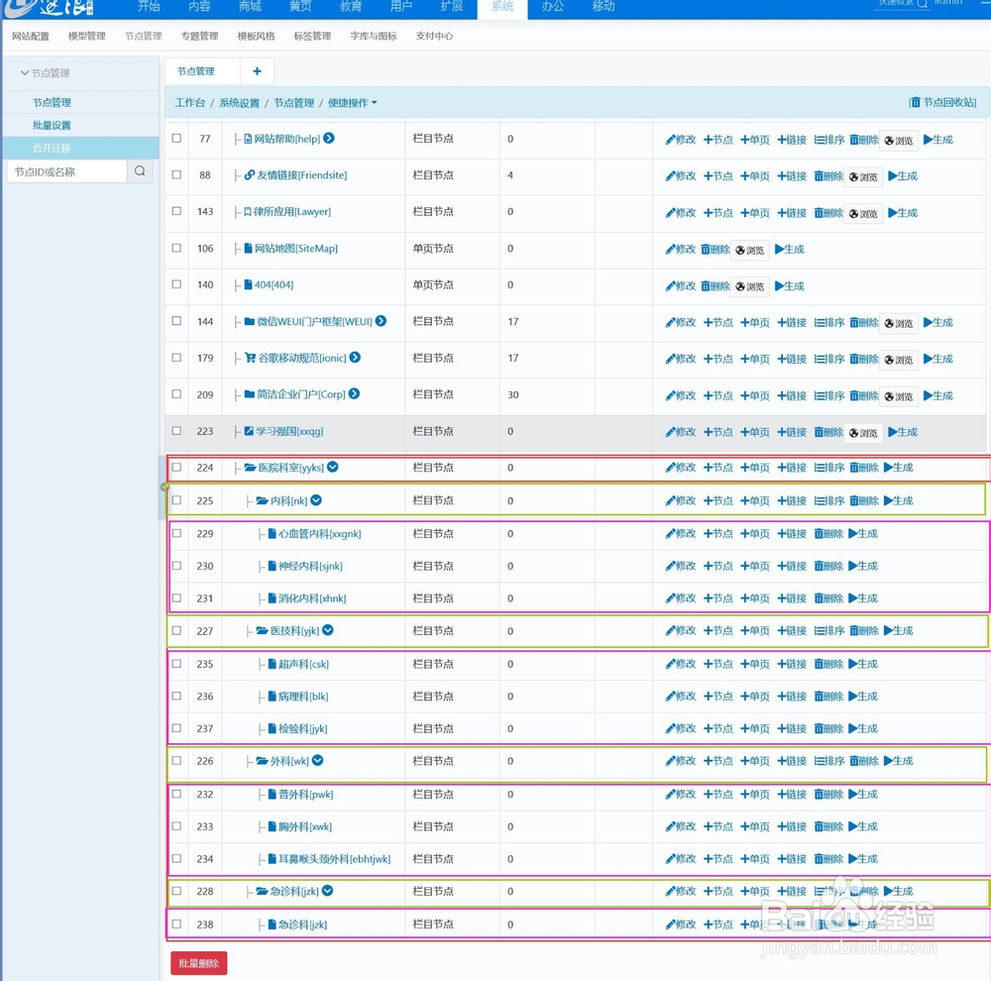Screen dimensions: 991x981
Task: Click 排序 for row 144 微信WEUI
Action: (x=829, y=323)
